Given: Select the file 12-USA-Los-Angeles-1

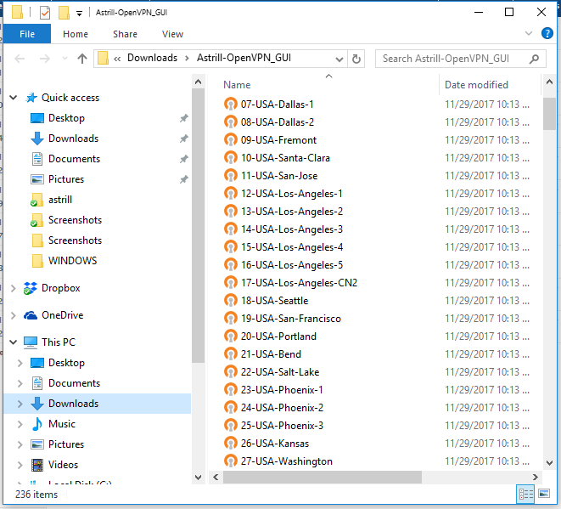Looking at the screenshot, I should click(x=292, y=194).
